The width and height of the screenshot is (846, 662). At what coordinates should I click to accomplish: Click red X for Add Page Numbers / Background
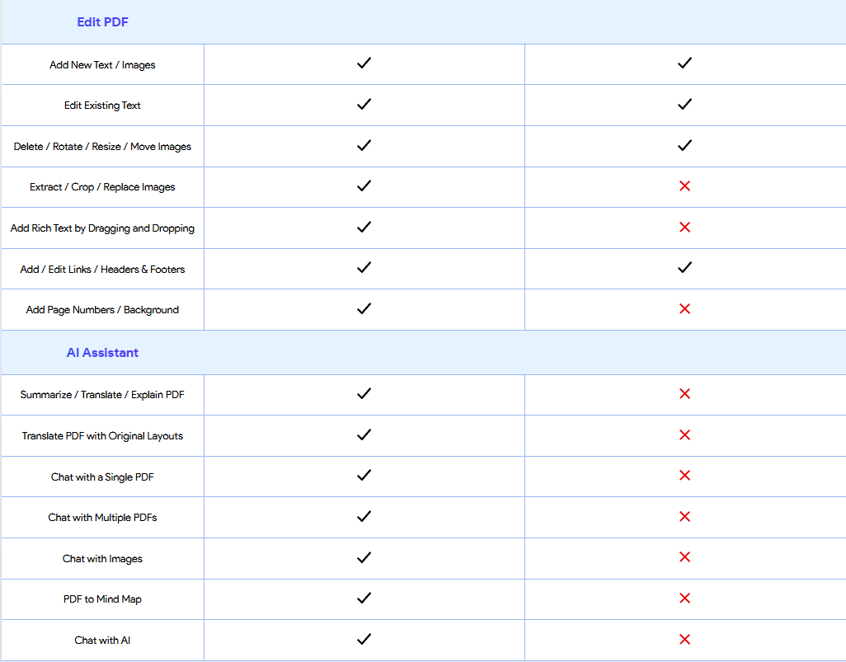(x=684, y=308)
